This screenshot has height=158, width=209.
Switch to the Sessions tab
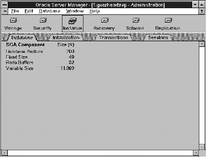(x=158, y=38)
